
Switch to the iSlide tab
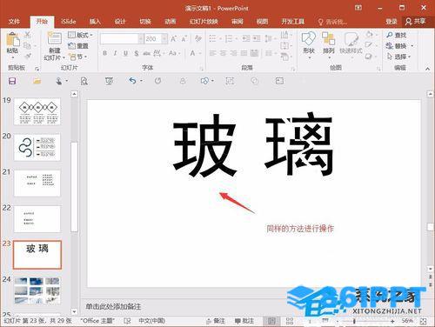click(x=69, y=22)
